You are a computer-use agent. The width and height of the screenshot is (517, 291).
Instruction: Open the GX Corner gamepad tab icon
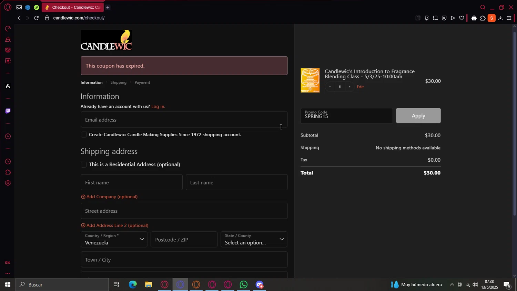19,7
